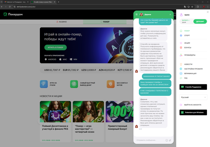Open the chat hamburger menu
The width and height of the screenshot is (210, 147).
coord(136,14)
